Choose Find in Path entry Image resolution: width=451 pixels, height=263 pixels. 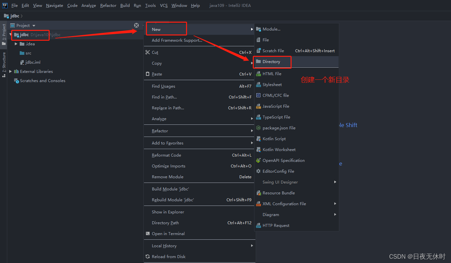200,97
